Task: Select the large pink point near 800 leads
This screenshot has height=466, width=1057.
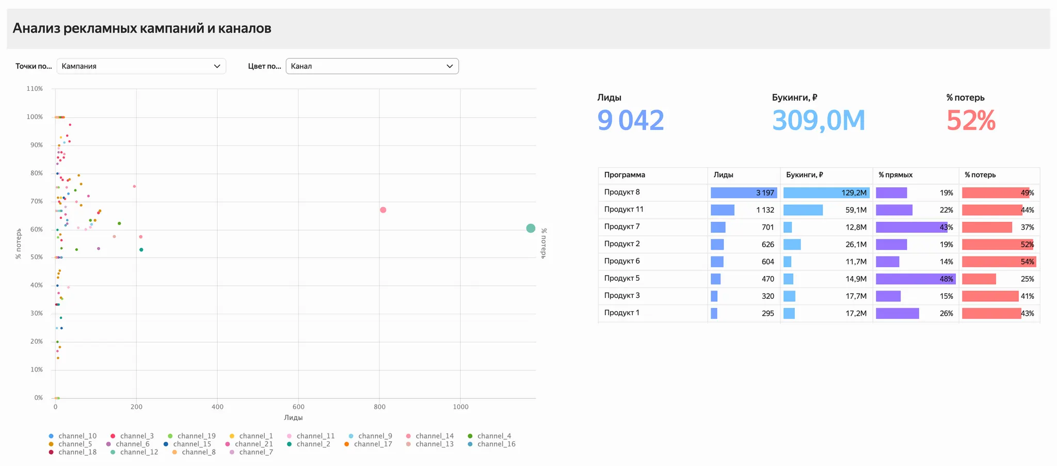Action: coord(383,210)
